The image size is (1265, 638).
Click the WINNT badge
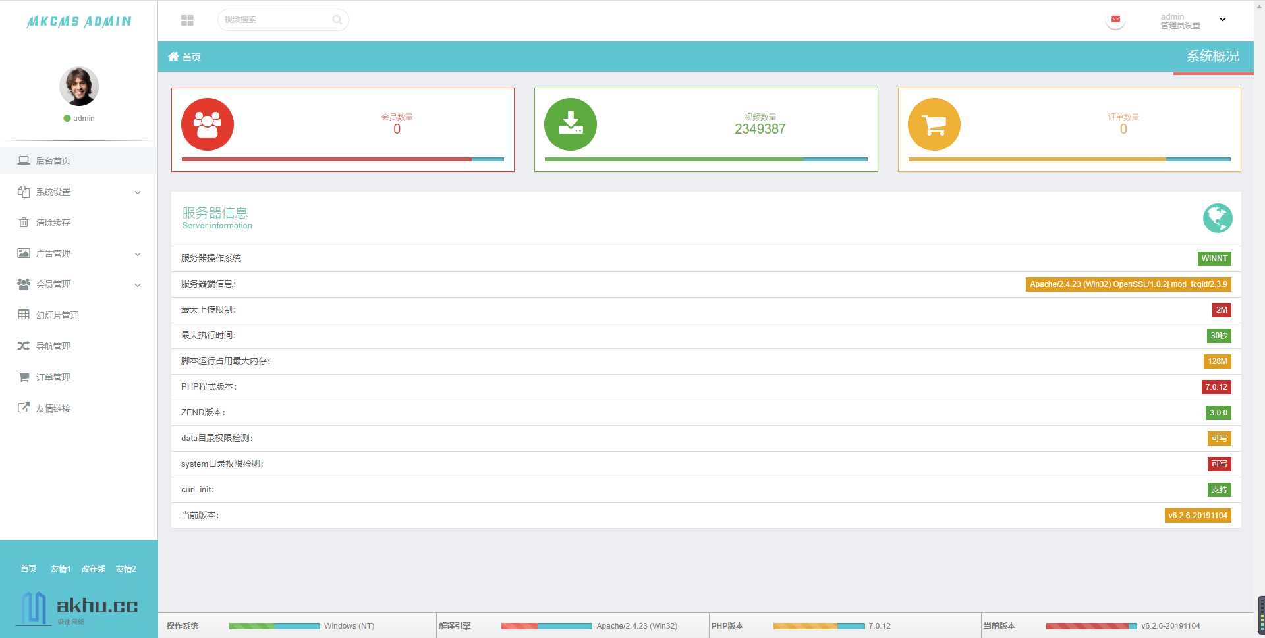point(1214,259)
